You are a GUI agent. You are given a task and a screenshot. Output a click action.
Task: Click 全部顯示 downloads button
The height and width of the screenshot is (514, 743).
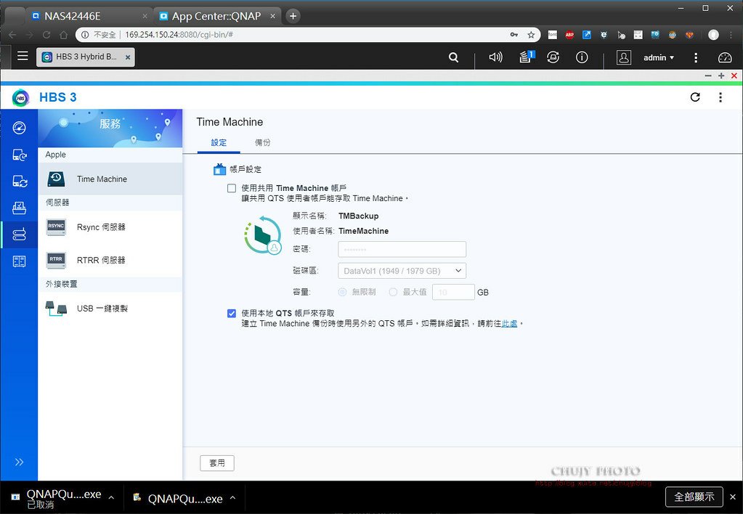point(694,497)
